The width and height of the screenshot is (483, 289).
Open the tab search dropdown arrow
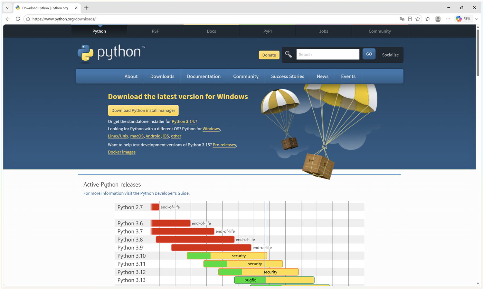click(8, 8)
